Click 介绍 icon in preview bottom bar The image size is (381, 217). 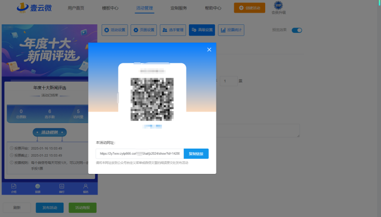point(14,188)
